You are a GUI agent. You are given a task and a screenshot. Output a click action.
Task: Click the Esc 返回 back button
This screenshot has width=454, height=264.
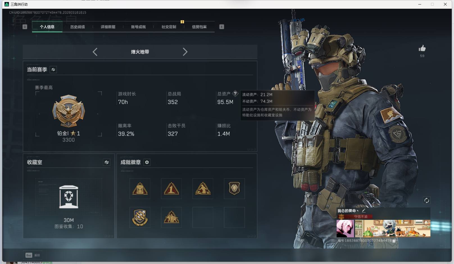(33, 255)
